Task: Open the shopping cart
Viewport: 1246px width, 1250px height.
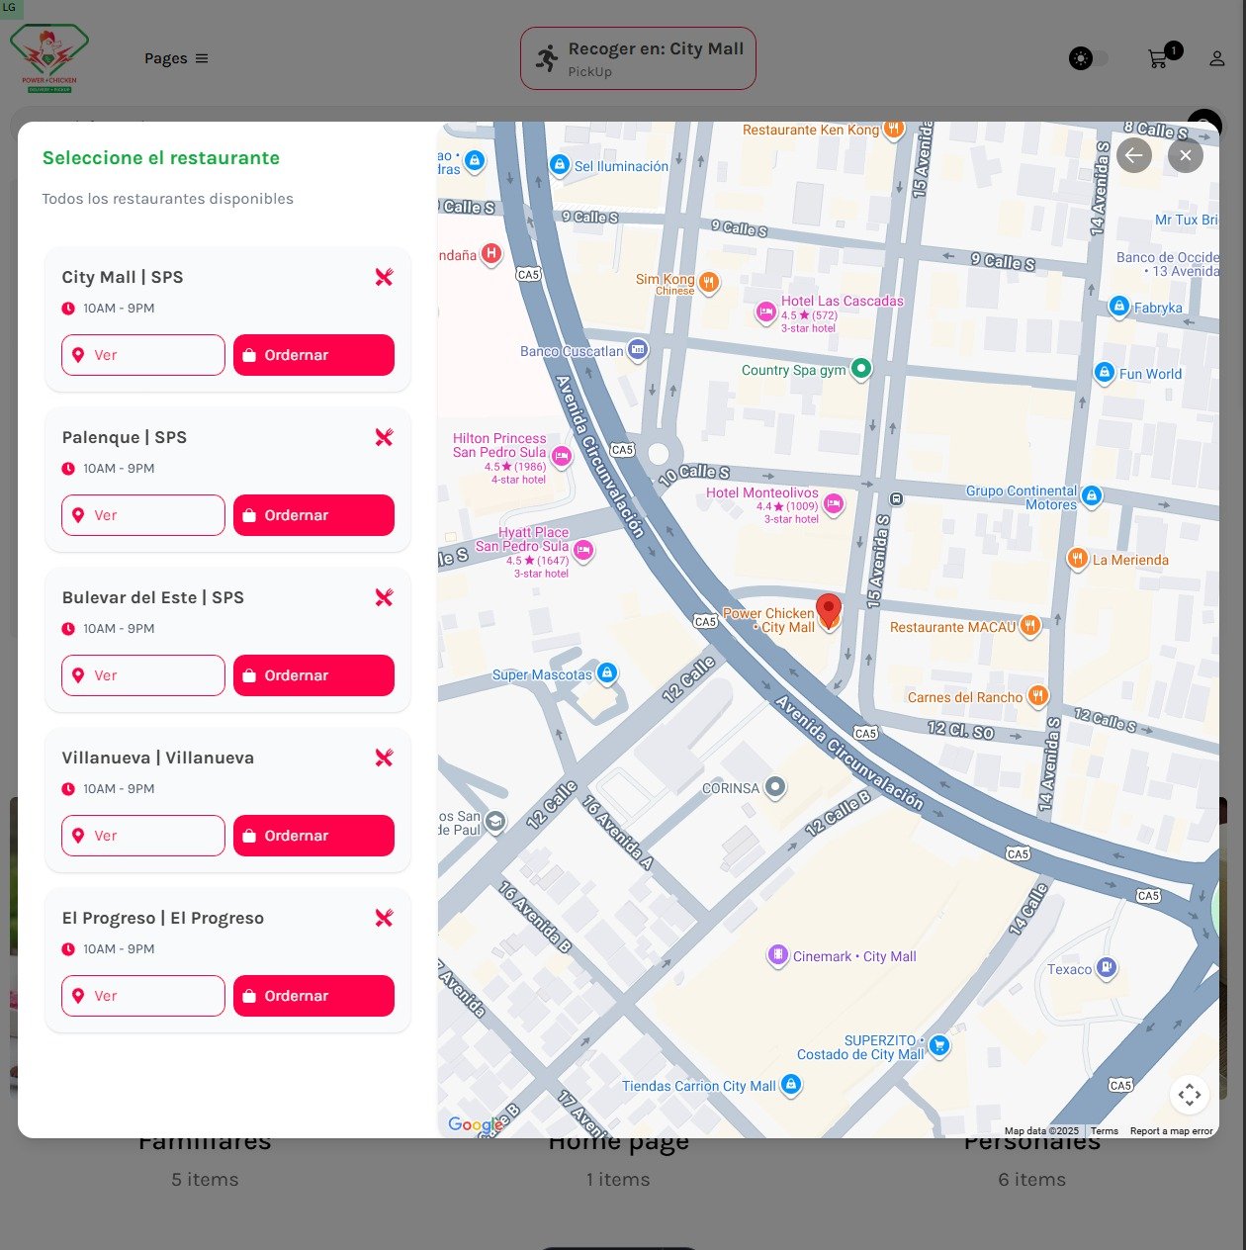Action: point(1157,59)
